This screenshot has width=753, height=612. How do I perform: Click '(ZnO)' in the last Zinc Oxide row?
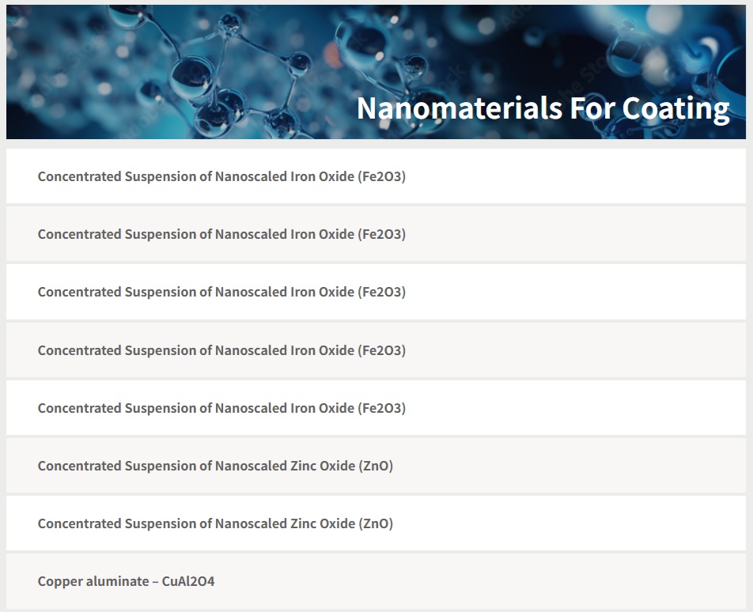376,523
